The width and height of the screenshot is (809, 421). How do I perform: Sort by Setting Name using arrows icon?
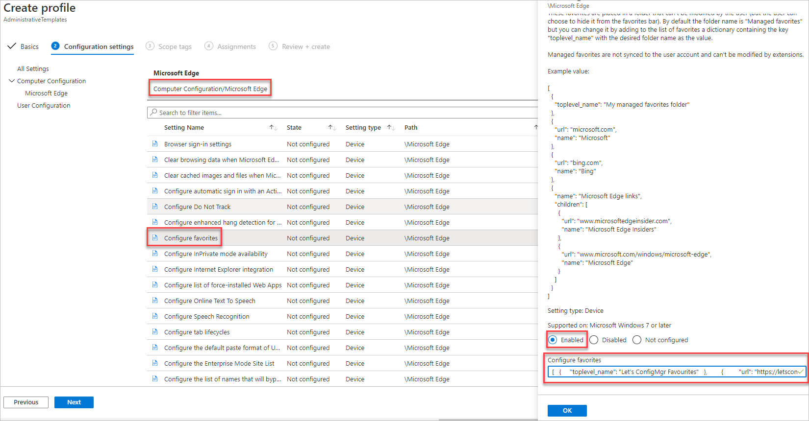(x=274, y=127)
